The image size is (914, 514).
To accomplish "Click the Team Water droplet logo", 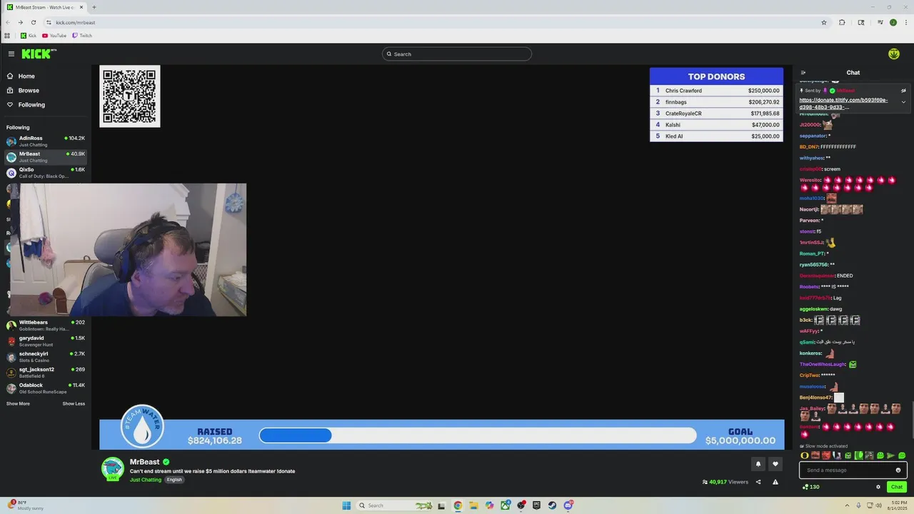I will click(143, 427).
